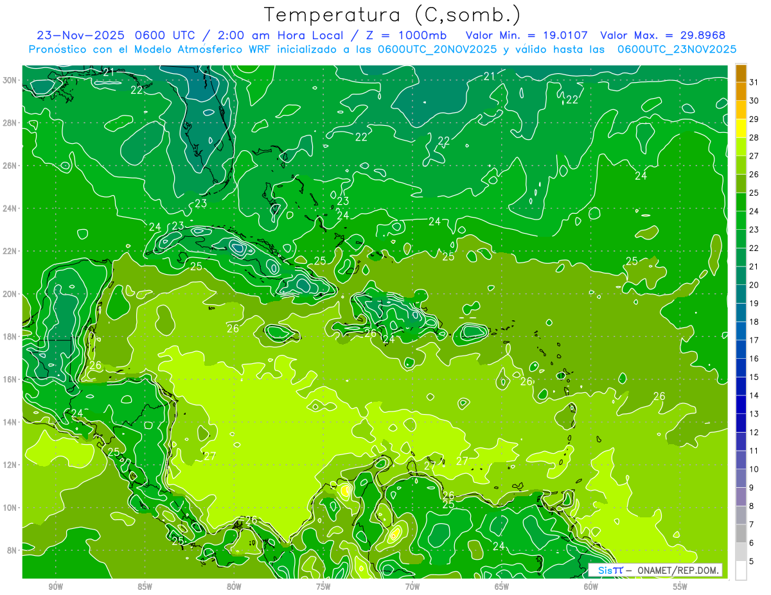Click the brown-orange swatch above colorbar 31
This screenshot has width=771, height=595.
[x=741, y=73]
